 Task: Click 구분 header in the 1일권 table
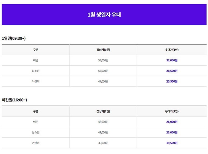[35, 50]
